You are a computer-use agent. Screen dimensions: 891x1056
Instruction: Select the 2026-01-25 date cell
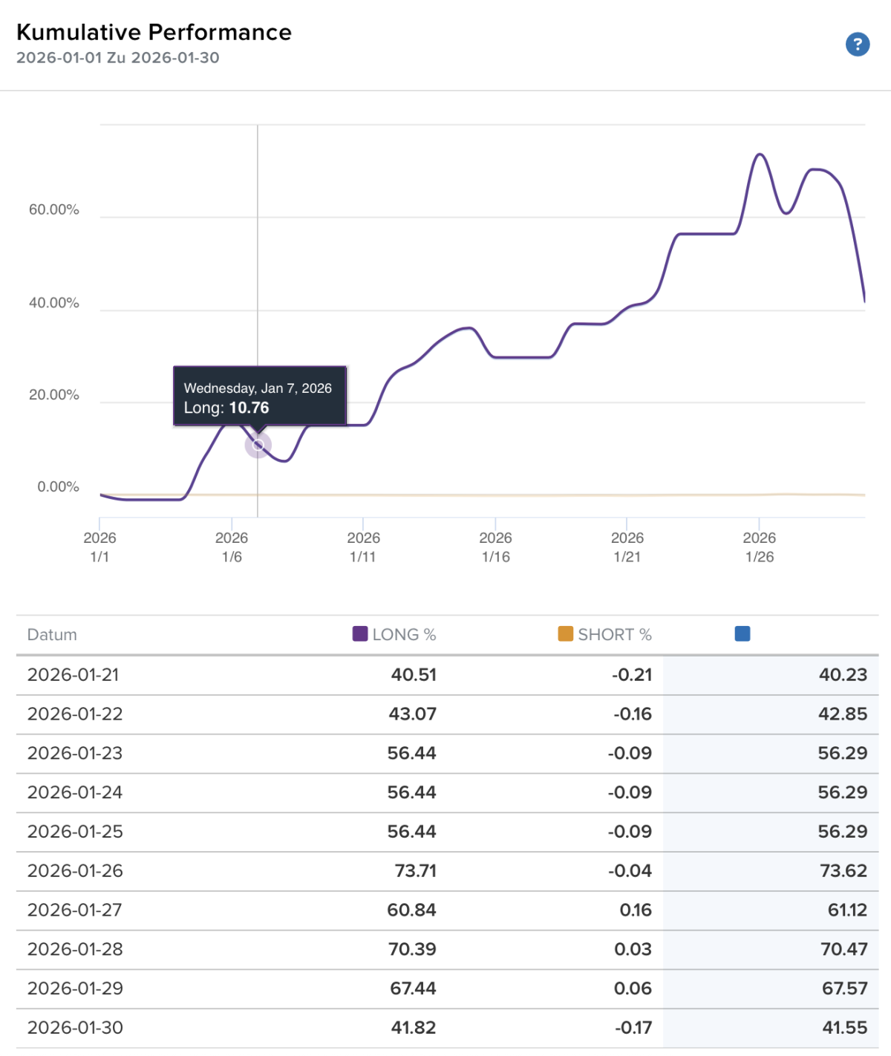75,832
